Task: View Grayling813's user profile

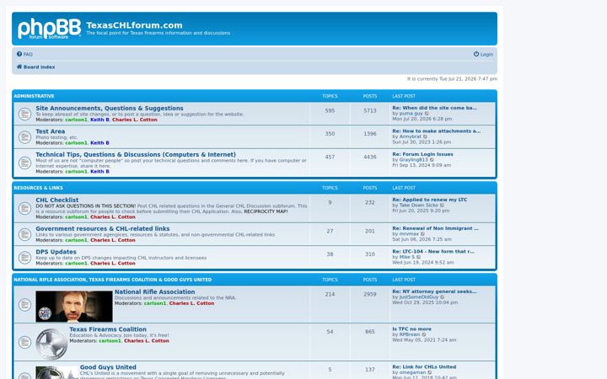Action: (x=414, y=160)
